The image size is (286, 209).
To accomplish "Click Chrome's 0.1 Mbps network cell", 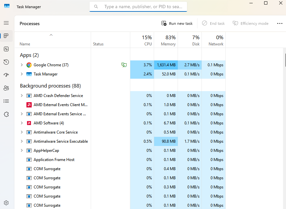I will 214,65.
